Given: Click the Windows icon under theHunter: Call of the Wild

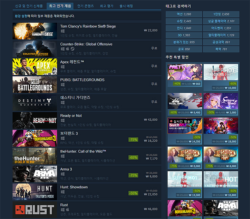Looking at the screenshot, I should tap(62, 156).
